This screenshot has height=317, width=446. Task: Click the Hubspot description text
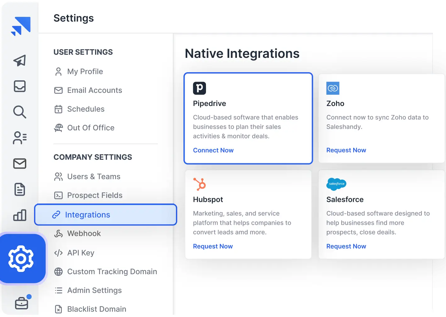point(242,223)
